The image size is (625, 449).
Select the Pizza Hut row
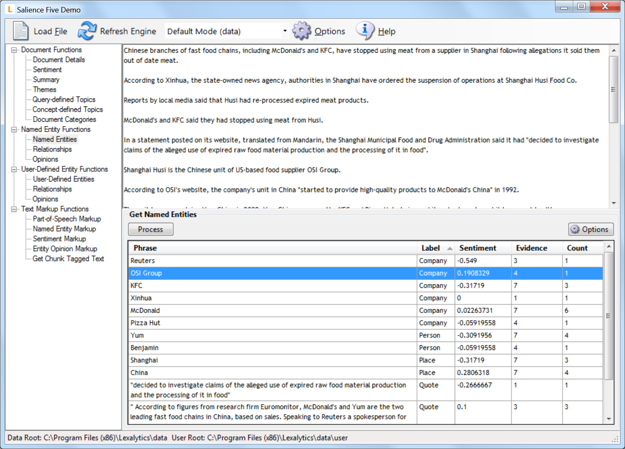coord(366,323)
